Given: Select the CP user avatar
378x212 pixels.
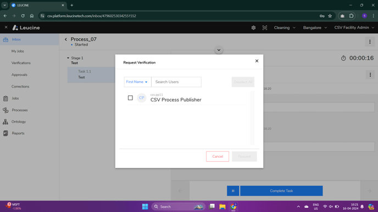Looking at the screenshot, I should point(142,98).
